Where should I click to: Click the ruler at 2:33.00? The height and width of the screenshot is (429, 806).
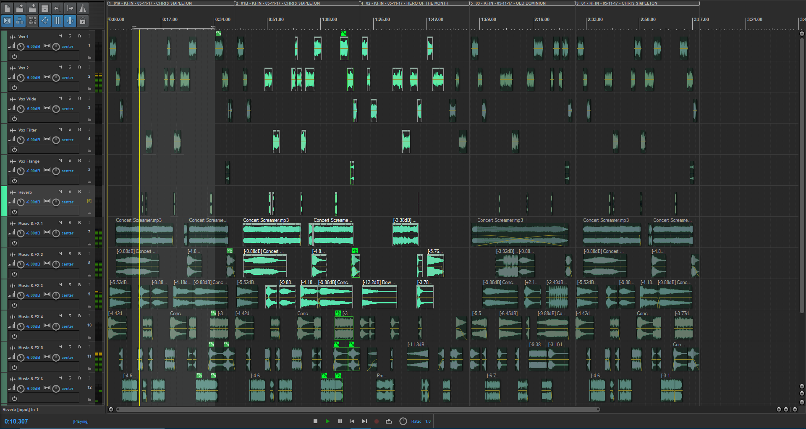595,20
